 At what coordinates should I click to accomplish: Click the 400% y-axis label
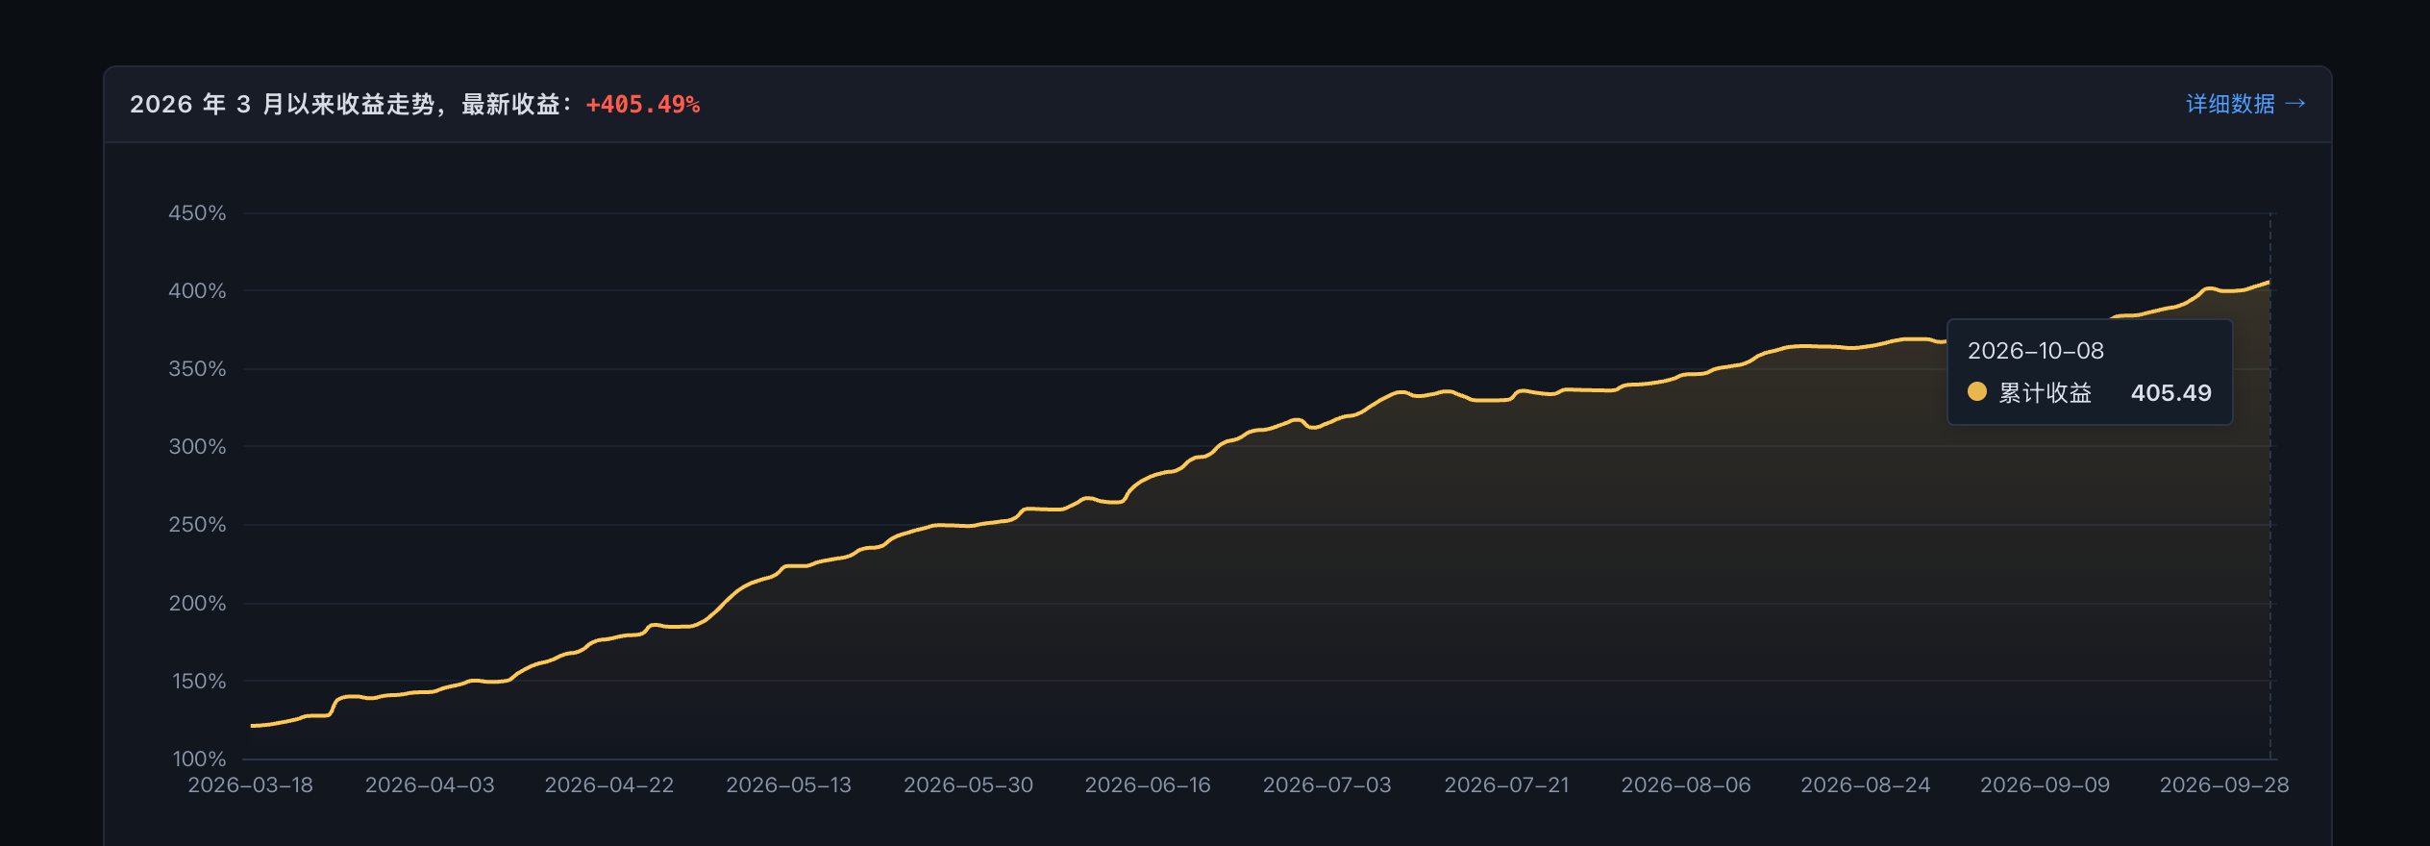[x=197, y=291]
